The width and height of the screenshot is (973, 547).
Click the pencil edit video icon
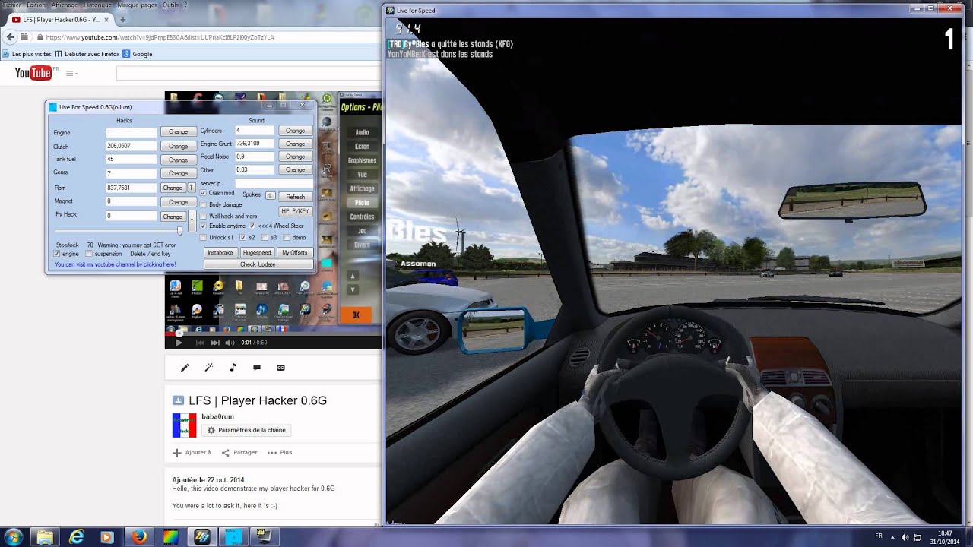click(x=185, y=368)
